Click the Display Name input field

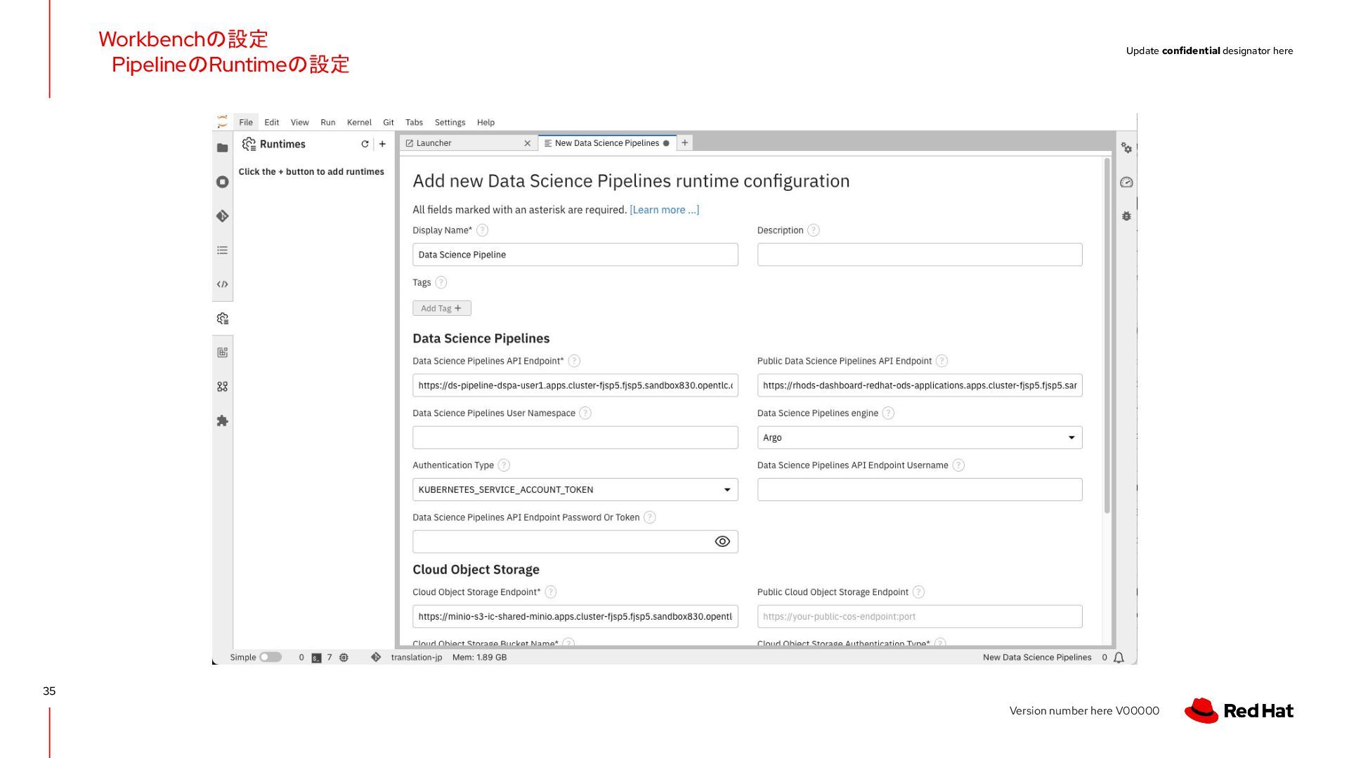[575, 255]
